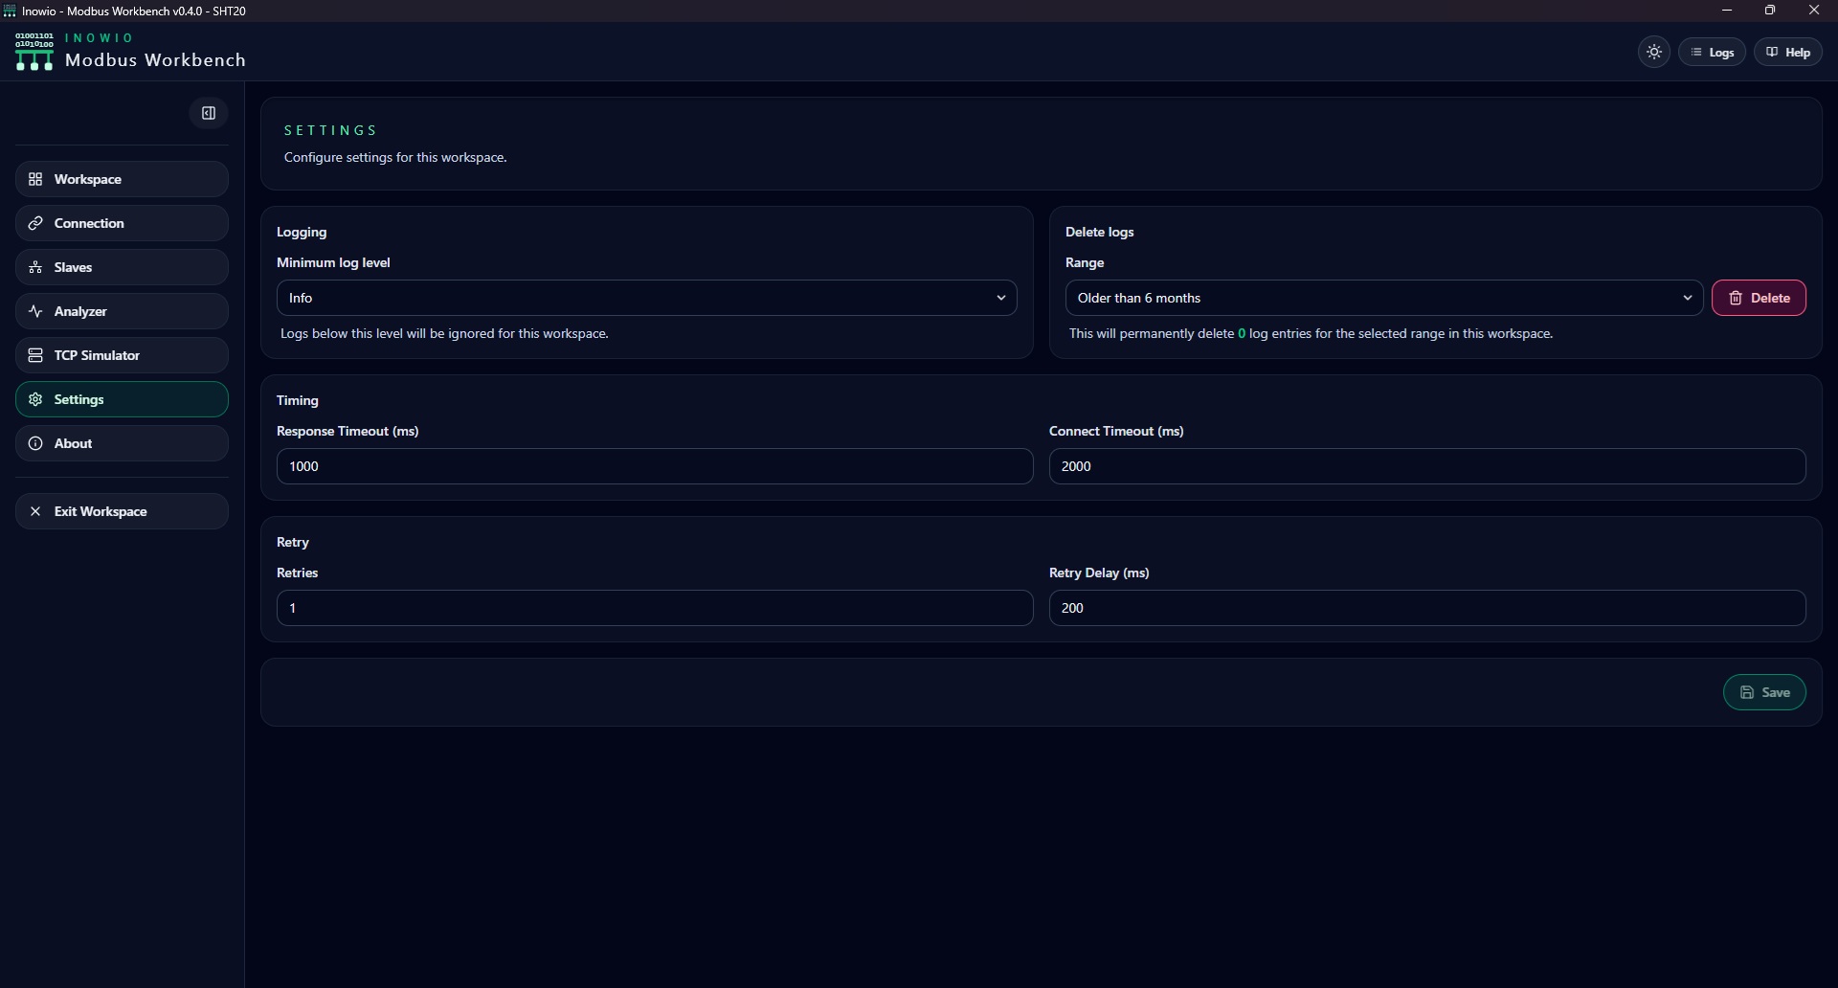Open the Help page
Image resolution: width=1838 pixels, height=988 pixels.
[1788, 53]
